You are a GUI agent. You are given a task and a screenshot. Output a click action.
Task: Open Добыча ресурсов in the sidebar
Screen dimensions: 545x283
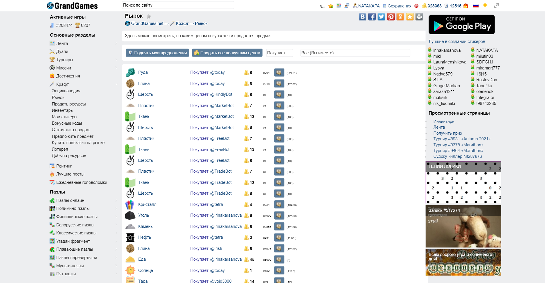69,156
